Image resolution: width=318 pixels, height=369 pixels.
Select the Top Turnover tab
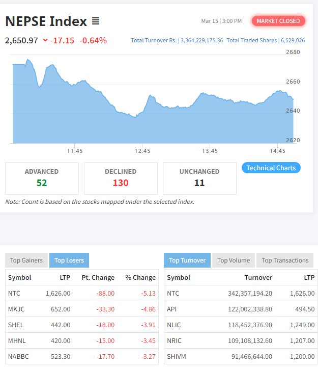187,260
